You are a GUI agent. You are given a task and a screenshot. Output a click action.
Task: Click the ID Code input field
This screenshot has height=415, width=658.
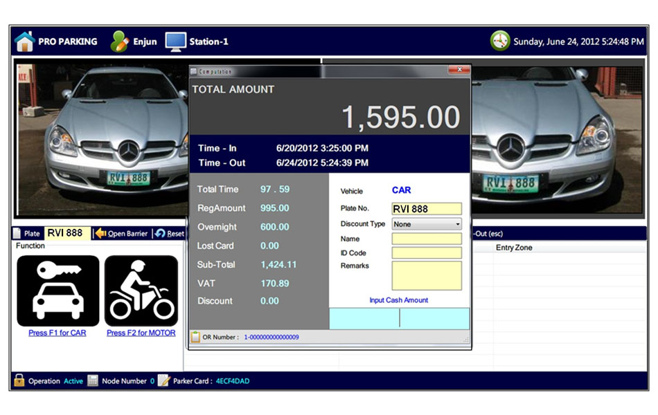427,252
